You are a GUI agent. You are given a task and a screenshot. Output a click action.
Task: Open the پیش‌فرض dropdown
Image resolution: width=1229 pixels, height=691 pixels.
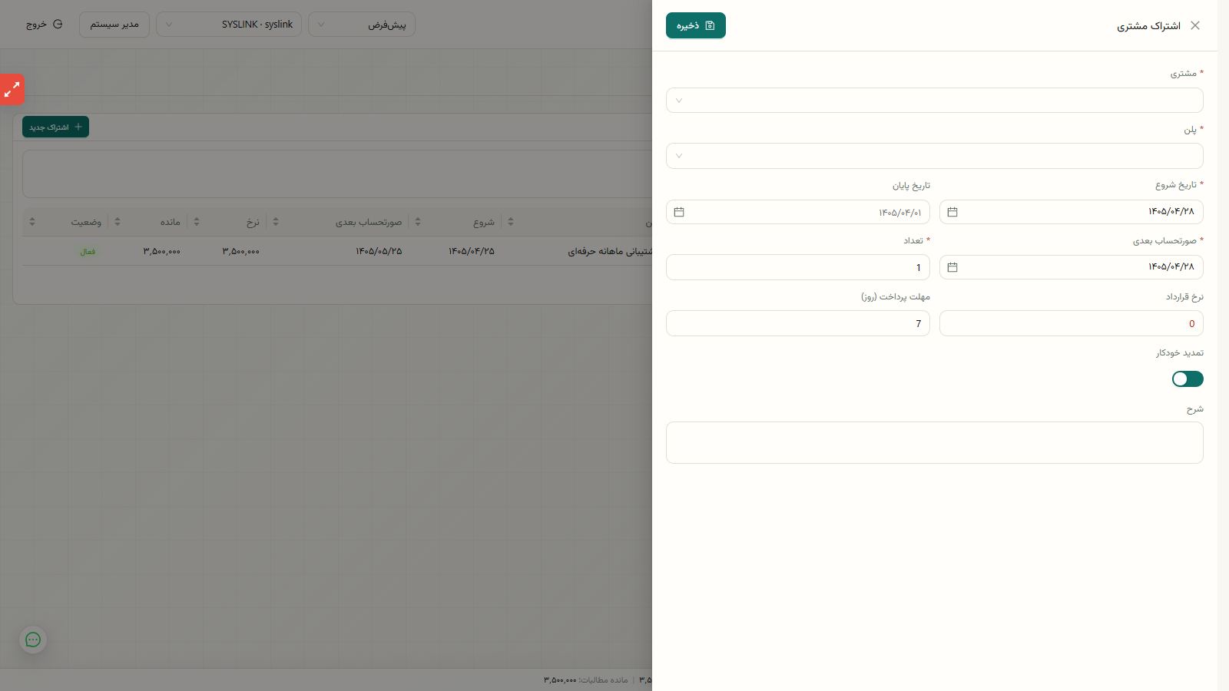362,25
